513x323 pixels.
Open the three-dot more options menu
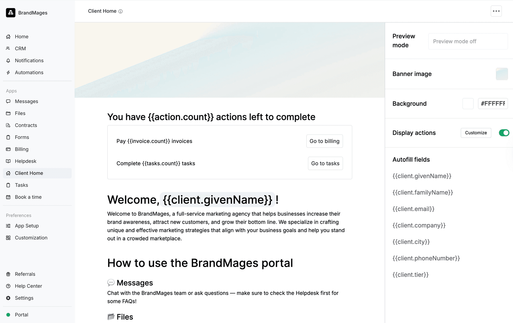click(x=496, y=11)
